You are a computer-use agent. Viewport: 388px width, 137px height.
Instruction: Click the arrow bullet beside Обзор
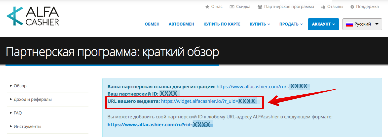pos(11,86)
